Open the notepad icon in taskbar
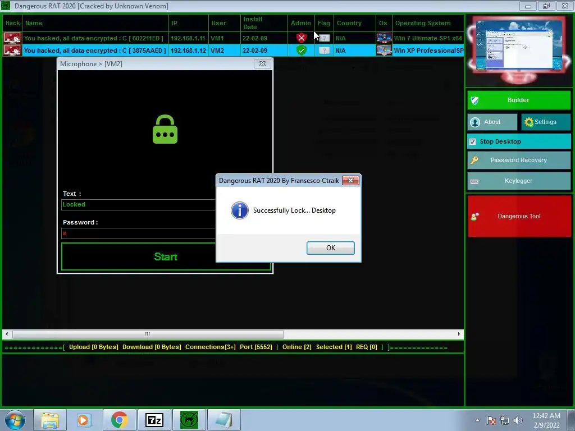The height and width of the screenshot is (431, 575). click(x=223, y=420)
